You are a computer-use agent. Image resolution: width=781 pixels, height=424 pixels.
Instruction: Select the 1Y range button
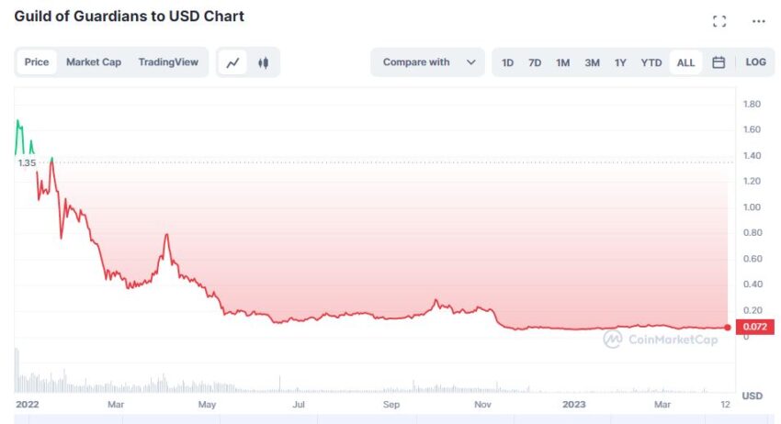pos(620,62)
